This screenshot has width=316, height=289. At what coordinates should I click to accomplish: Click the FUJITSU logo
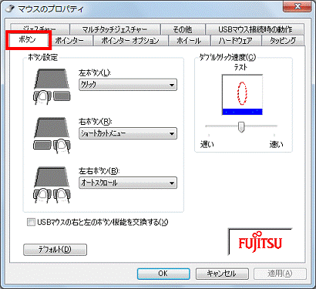coord(260,241)
